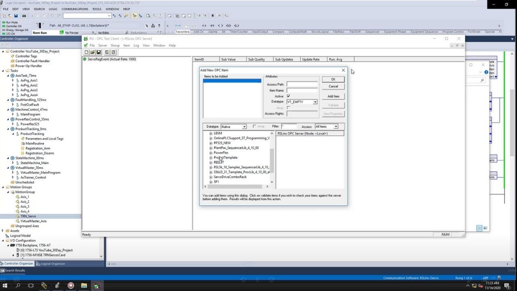Select the Favorites instruction tab

click(183, 32)
